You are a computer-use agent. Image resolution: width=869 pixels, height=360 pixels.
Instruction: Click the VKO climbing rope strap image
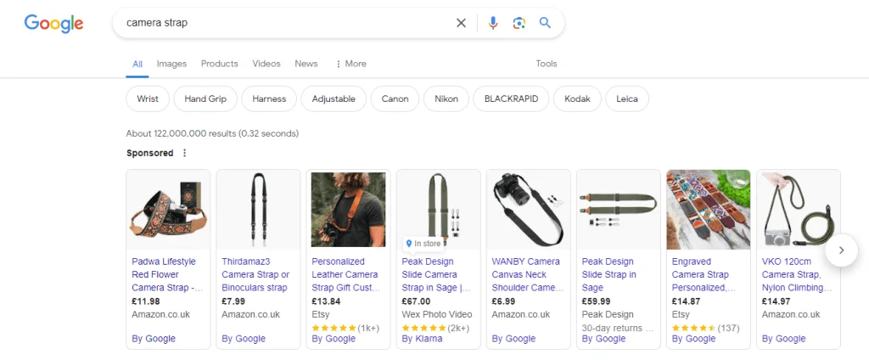[798, 210]
